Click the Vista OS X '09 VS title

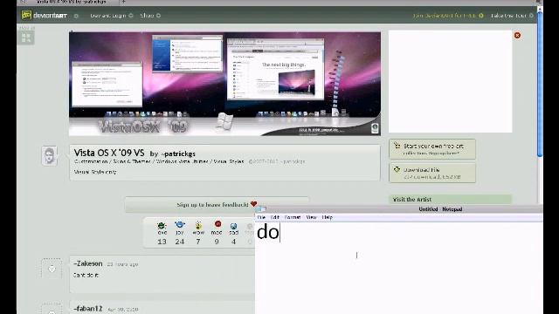point(109,154)
